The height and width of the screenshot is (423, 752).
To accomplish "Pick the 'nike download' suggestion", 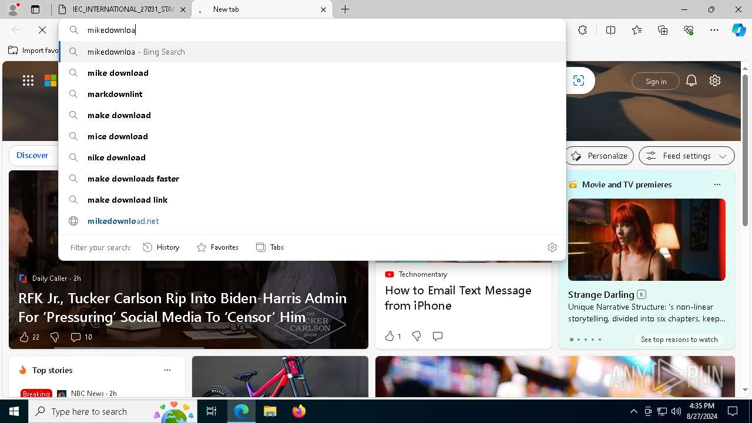I will [x=312, y=157].
